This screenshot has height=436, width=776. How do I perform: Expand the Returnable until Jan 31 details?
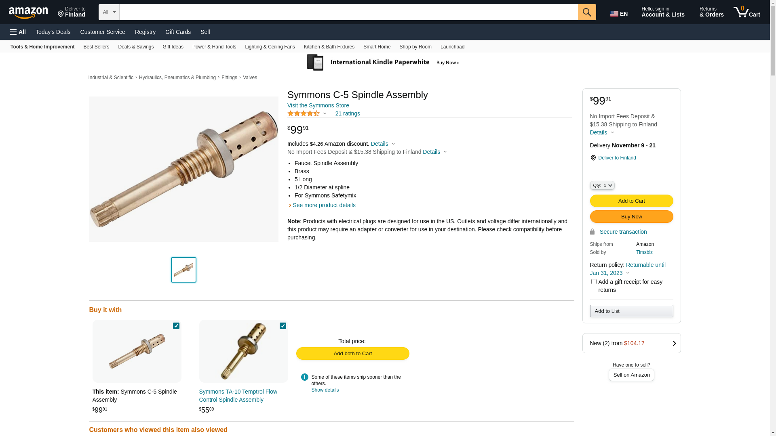point(628,269)
